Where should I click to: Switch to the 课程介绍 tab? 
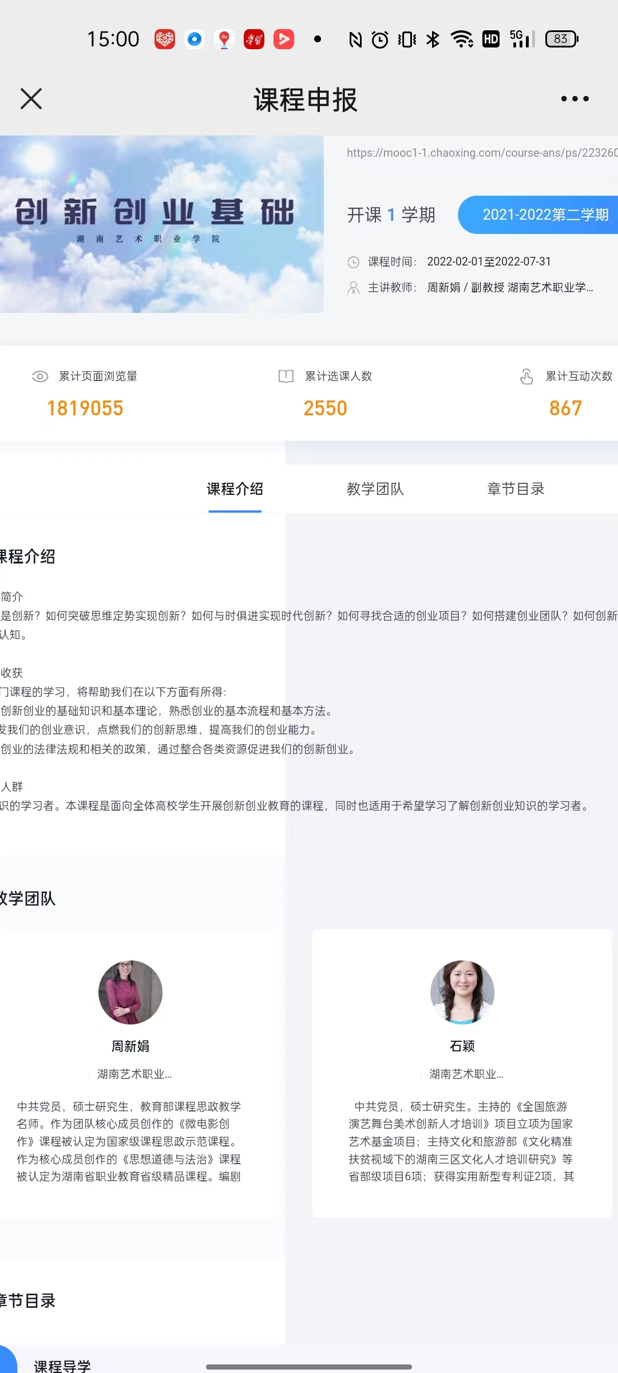pos(235,489)
